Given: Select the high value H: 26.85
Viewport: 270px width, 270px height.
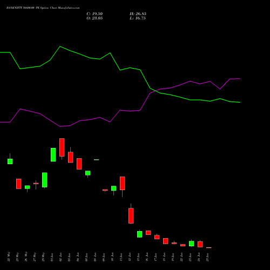Looking at the screenshot, I should pos(138,14).
